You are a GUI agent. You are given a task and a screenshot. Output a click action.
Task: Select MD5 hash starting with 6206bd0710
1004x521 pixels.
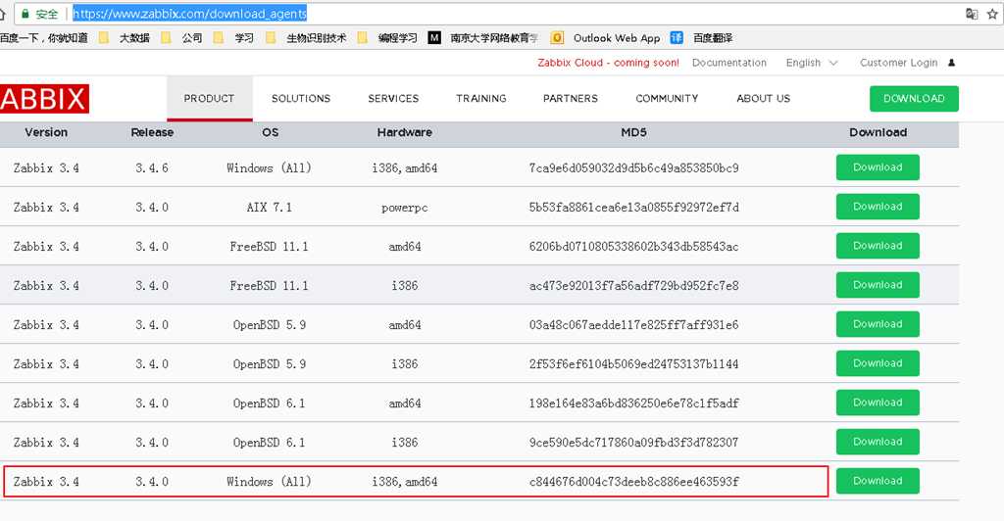click(x=634, y=246)
